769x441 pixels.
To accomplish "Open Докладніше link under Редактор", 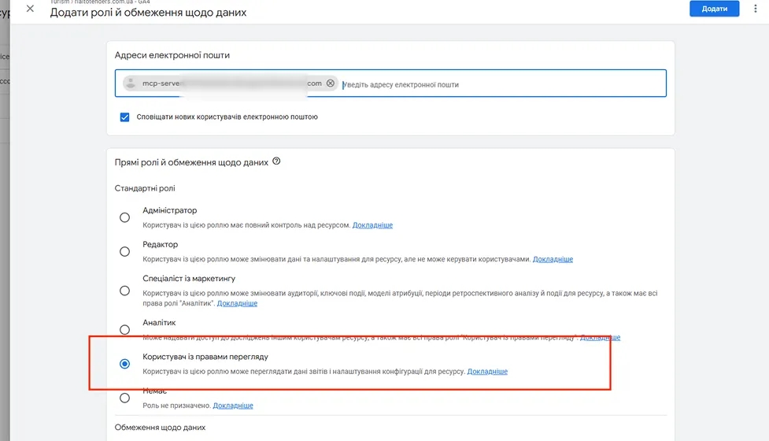I will coord(553,259).
